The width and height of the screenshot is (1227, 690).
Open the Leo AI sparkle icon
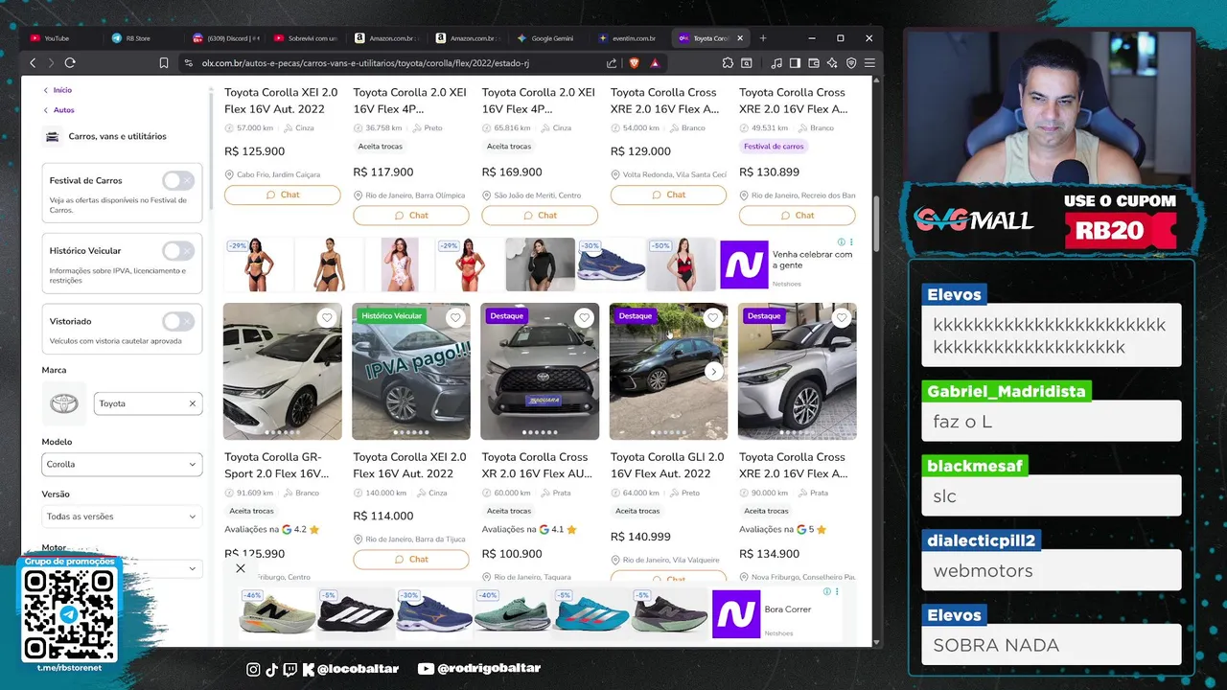832,63
